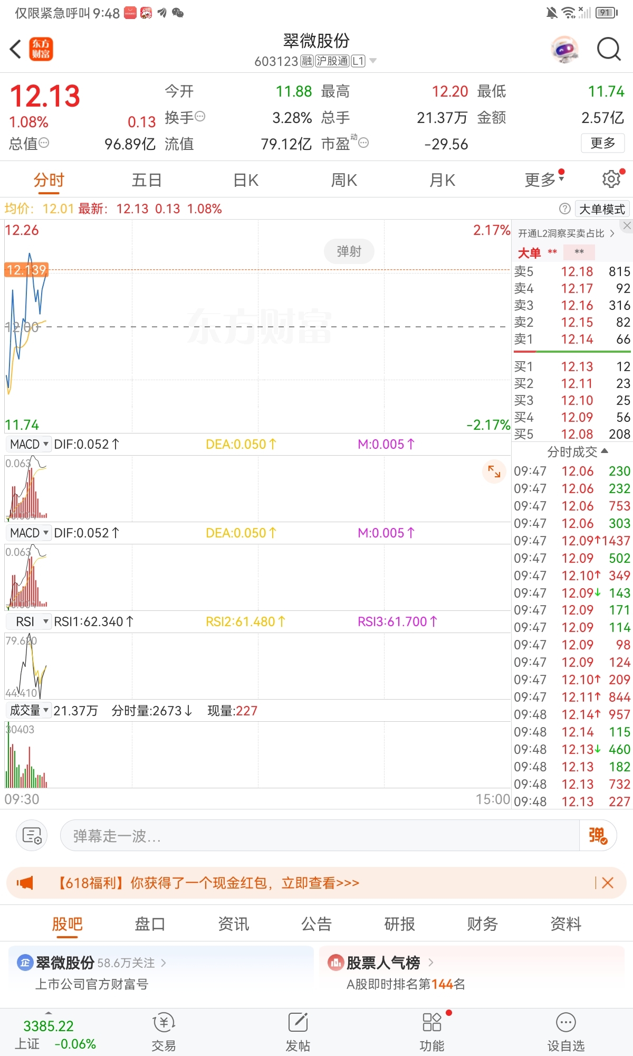This screenshot has width=633, height=1056.
Task: Open the 资料 profile tab
Action: point(566,924)
